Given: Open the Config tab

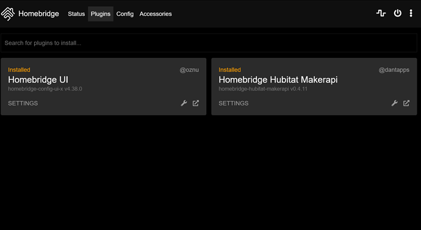Looking at the screenshot, I should 125,14.
